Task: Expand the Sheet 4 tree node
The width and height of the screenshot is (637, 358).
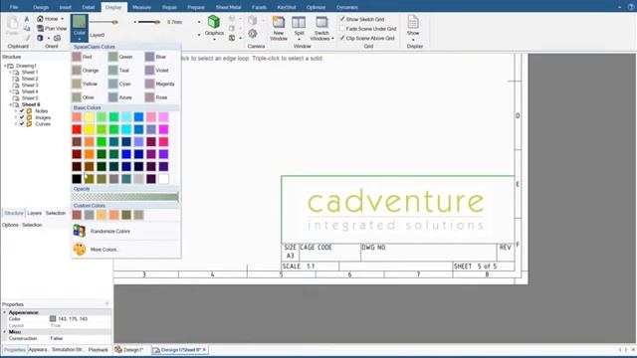Action: coord(11,91)
